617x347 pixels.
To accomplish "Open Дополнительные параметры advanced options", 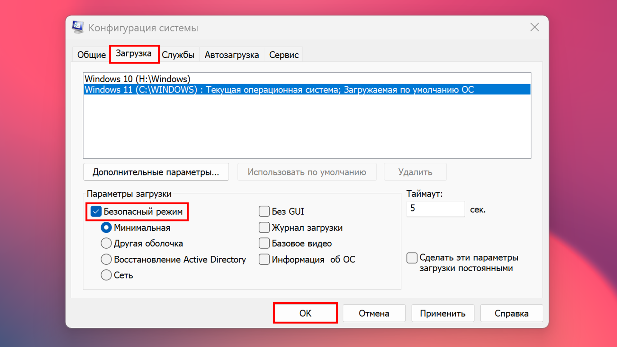I will (156, 172).
